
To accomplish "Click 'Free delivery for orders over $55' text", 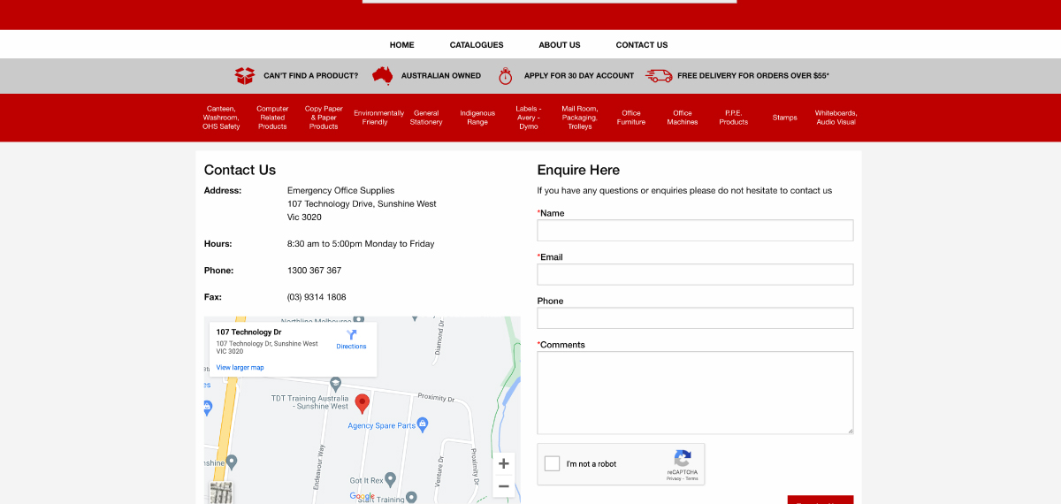I will (x=753, y=76).
